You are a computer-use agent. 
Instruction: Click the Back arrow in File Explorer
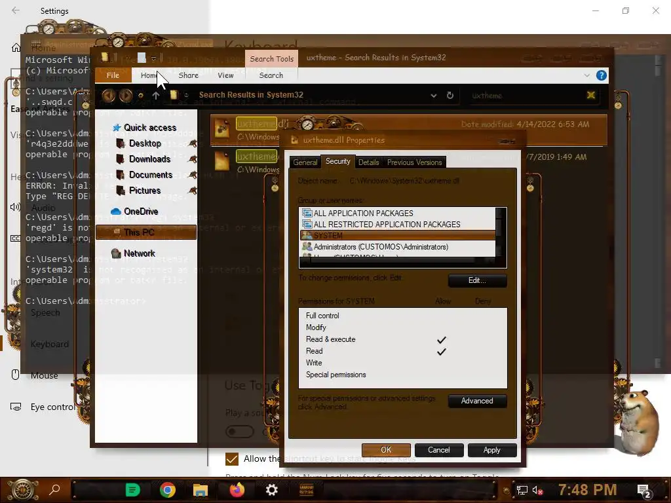[108, 95]
